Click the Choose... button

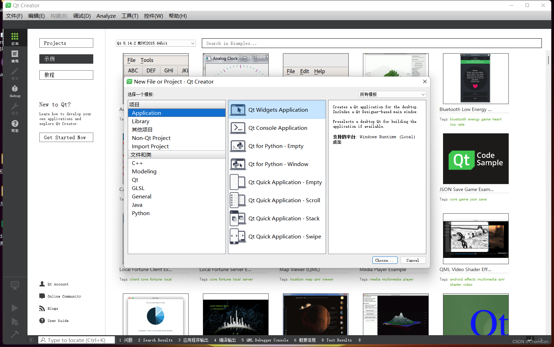[x=385, y=260]
